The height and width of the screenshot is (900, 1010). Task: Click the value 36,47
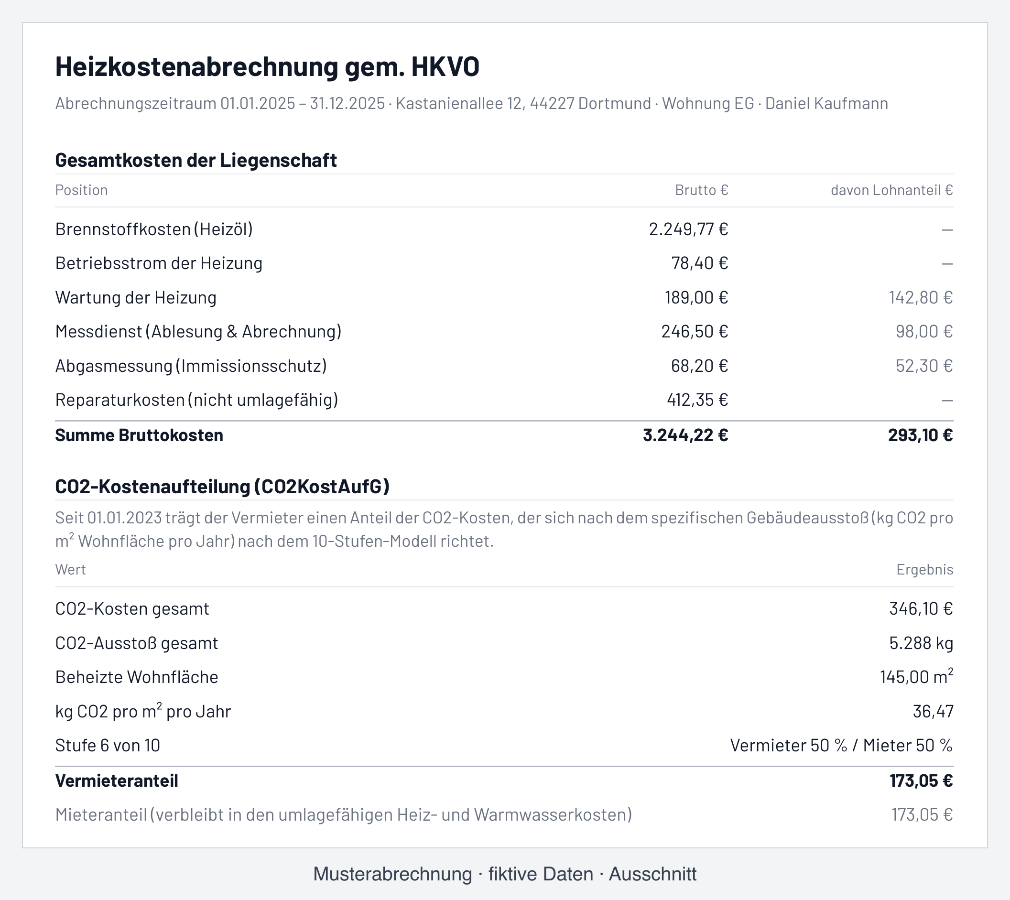pyautogui.click(x=933, y=712)
